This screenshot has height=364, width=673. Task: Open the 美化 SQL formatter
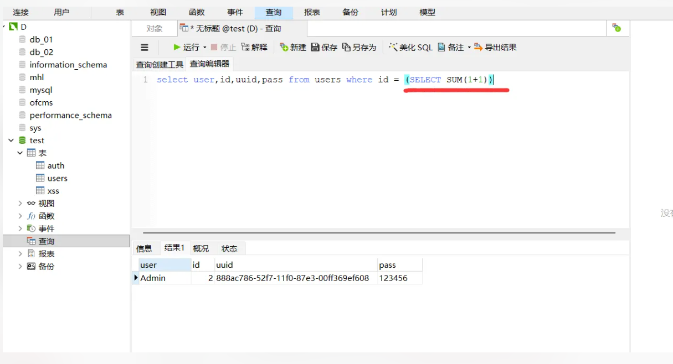pos(410,47)
